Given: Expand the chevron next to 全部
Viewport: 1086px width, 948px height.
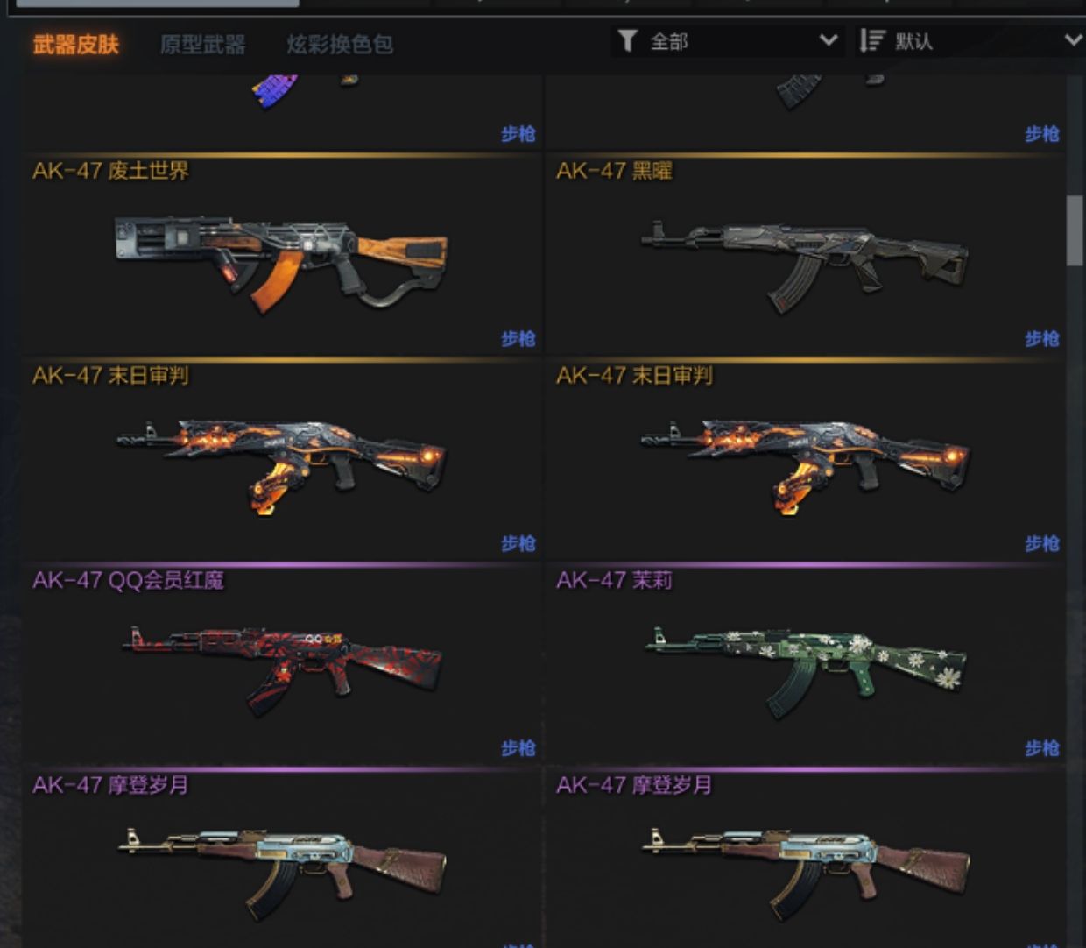Looking at the screenshot, I should (828, 40).
